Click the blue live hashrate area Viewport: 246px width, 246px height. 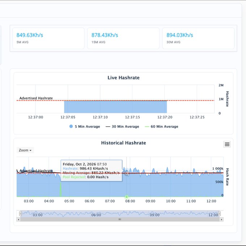click(115, 107)
